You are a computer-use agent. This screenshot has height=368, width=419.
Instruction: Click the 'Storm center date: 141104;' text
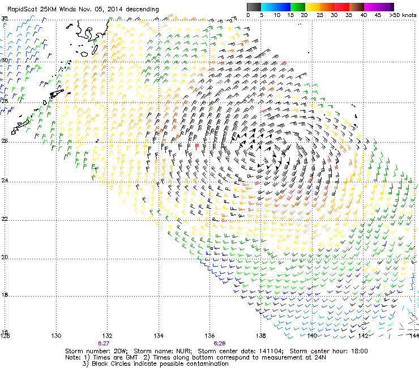[241, 351]
